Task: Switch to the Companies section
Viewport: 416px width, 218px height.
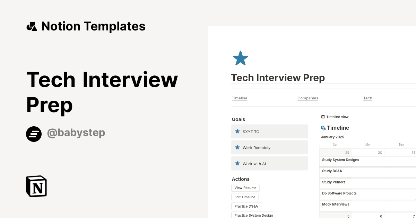Action: click(307, 98)
